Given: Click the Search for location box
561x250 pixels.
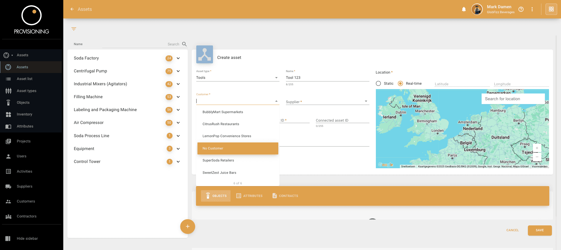Looking at the screenshot, I should (x=513, y=99).
